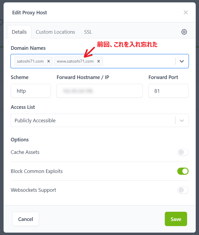Disable the Block Common Exploits toggle
Viewport: 199px width, 235px height.
[183, 171]
